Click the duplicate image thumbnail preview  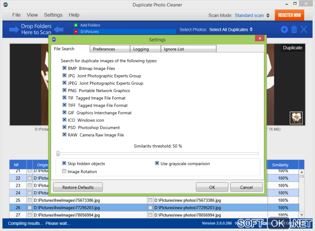(296, 118)
